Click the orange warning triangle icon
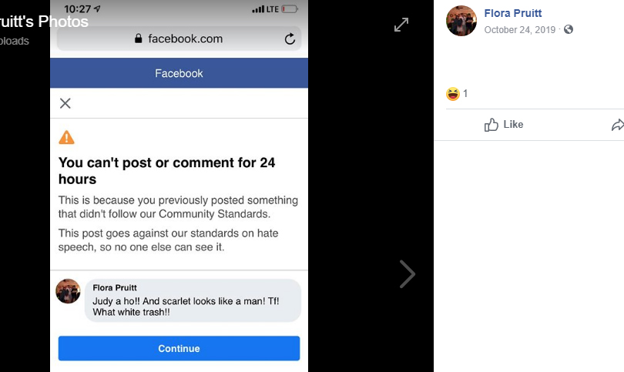 [66, 137]
